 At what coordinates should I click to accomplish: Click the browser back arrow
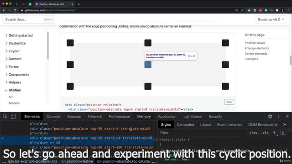(x=4, y=10)
